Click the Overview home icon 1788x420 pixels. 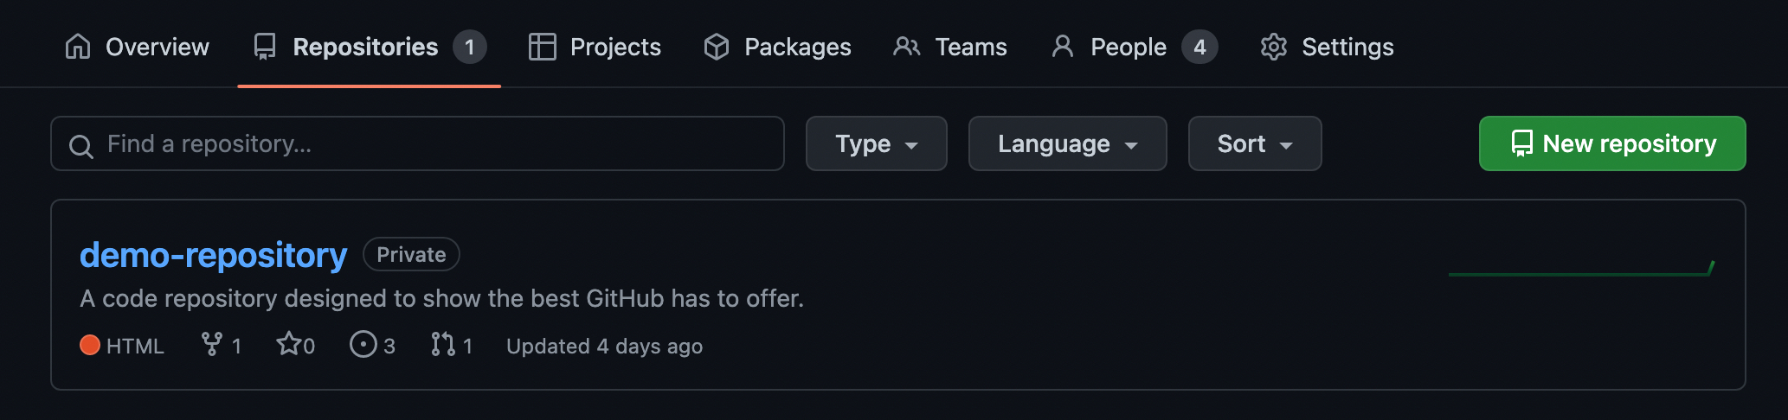click(78, 47)
